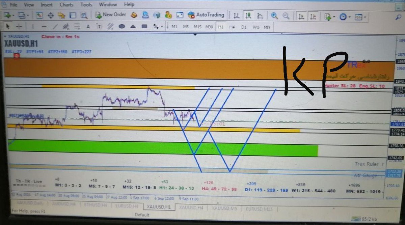The height and width of the screenshot is (225, 405).
Task: Switch to bar chart display
Action: [237, 16]
